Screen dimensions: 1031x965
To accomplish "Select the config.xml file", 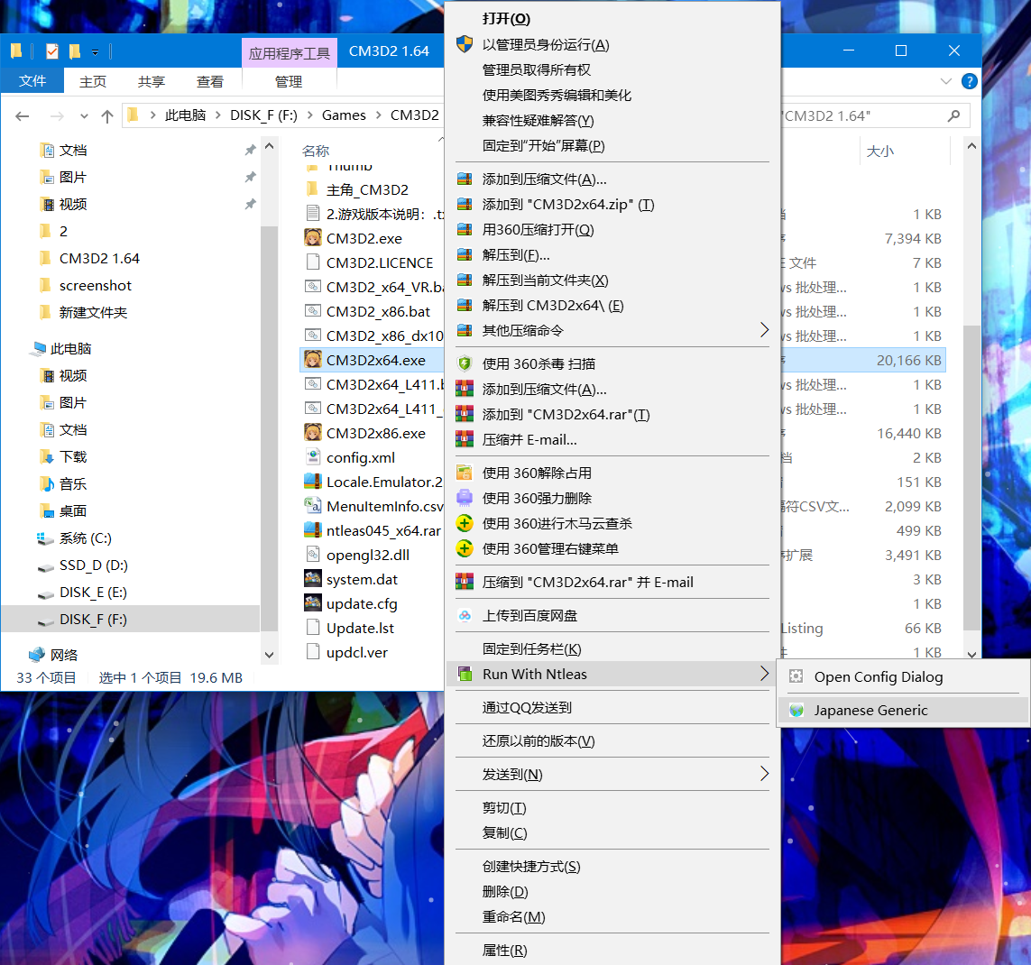I will point(360,457).
